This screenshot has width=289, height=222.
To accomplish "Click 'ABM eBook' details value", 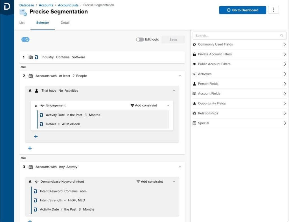I will click(71, 124).
